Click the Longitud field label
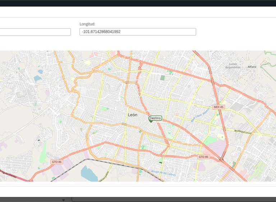 coord(87,24)
